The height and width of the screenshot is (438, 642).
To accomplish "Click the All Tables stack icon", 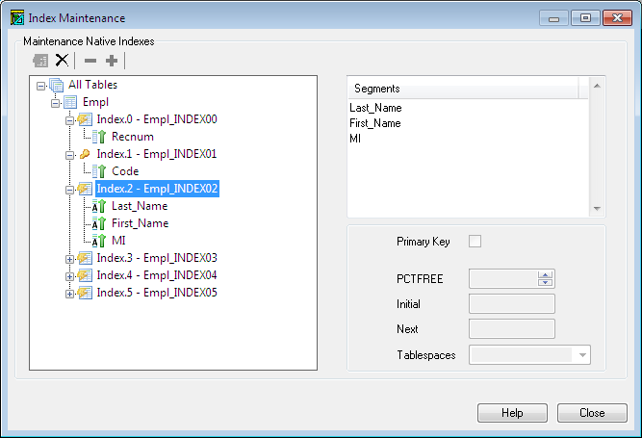I will tap(56, 85).
